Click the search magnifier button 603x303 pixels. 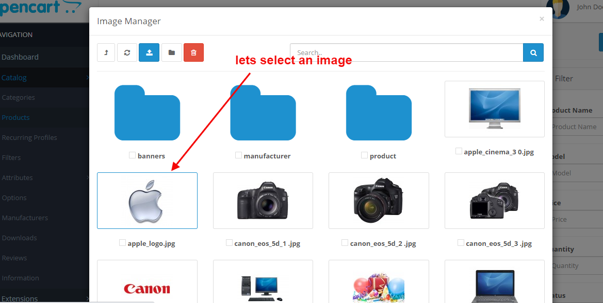[533, 52]
